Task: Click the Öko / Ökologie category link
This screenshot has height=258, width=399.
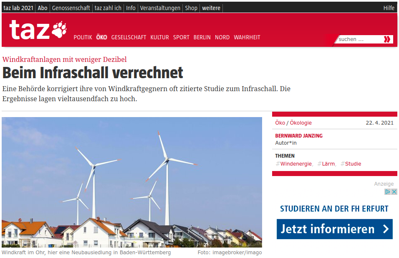Action: 293,123
